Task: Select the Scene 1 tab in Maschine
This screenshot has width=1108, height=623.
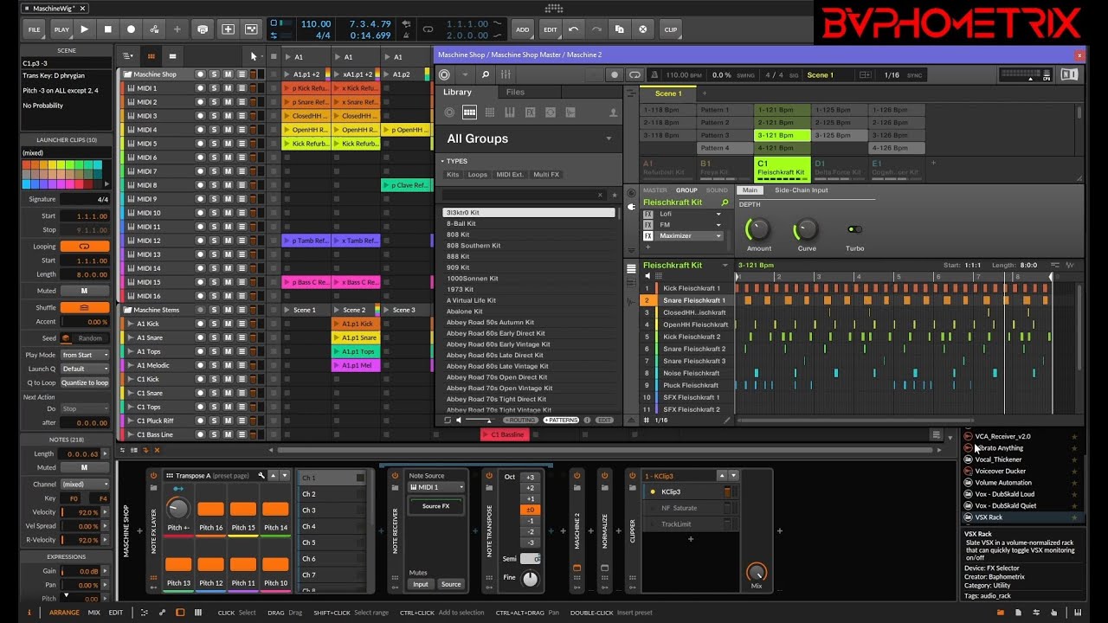Action: (667, 93)
